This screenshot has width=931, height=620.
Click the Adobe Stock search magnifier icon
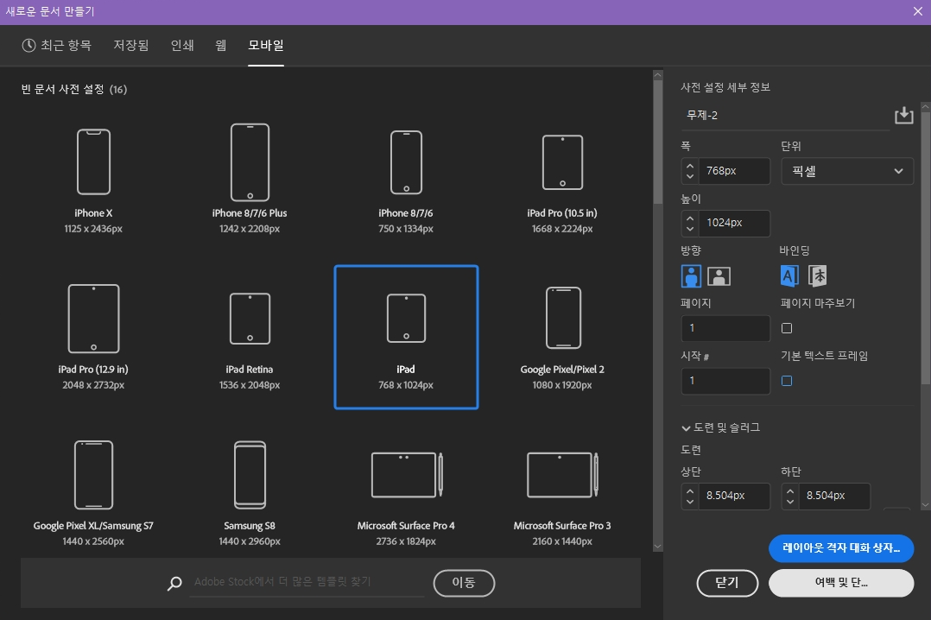pyautogui.click(x=174, y=583)
